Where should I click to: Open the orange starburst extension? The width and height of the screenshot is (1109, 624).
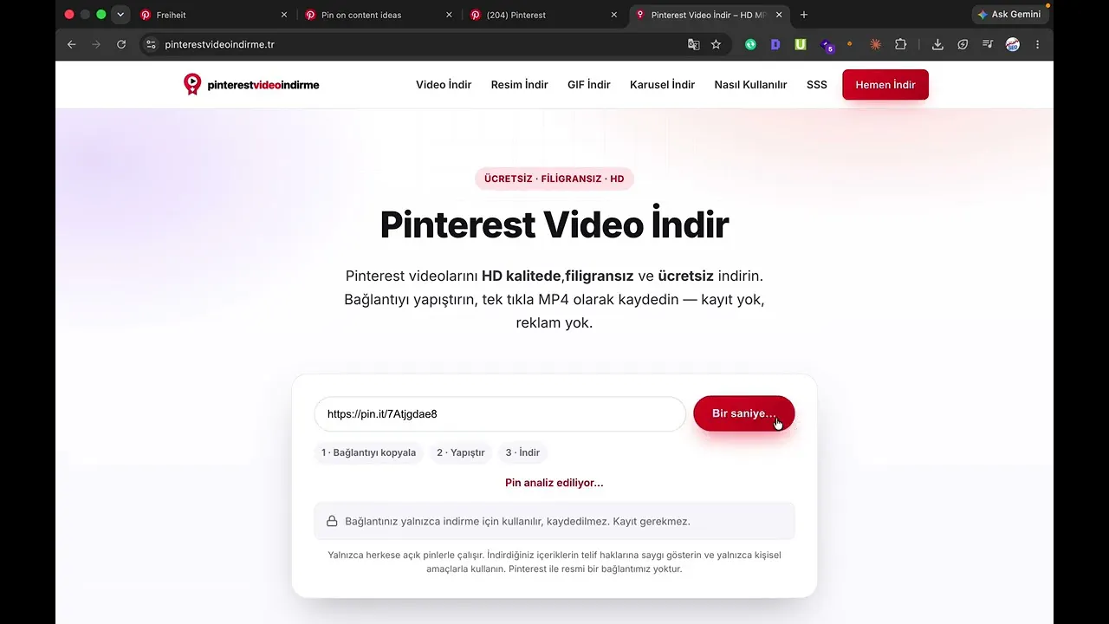pyautogui.click(x=875, y=44)
